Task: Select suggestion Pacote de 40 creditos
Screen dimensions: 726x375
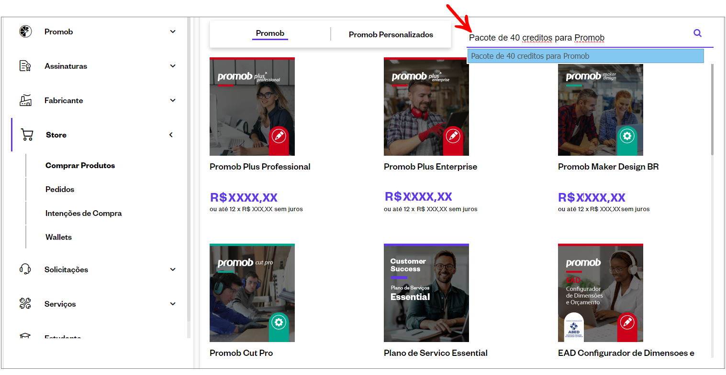Action: coord(585,56)
